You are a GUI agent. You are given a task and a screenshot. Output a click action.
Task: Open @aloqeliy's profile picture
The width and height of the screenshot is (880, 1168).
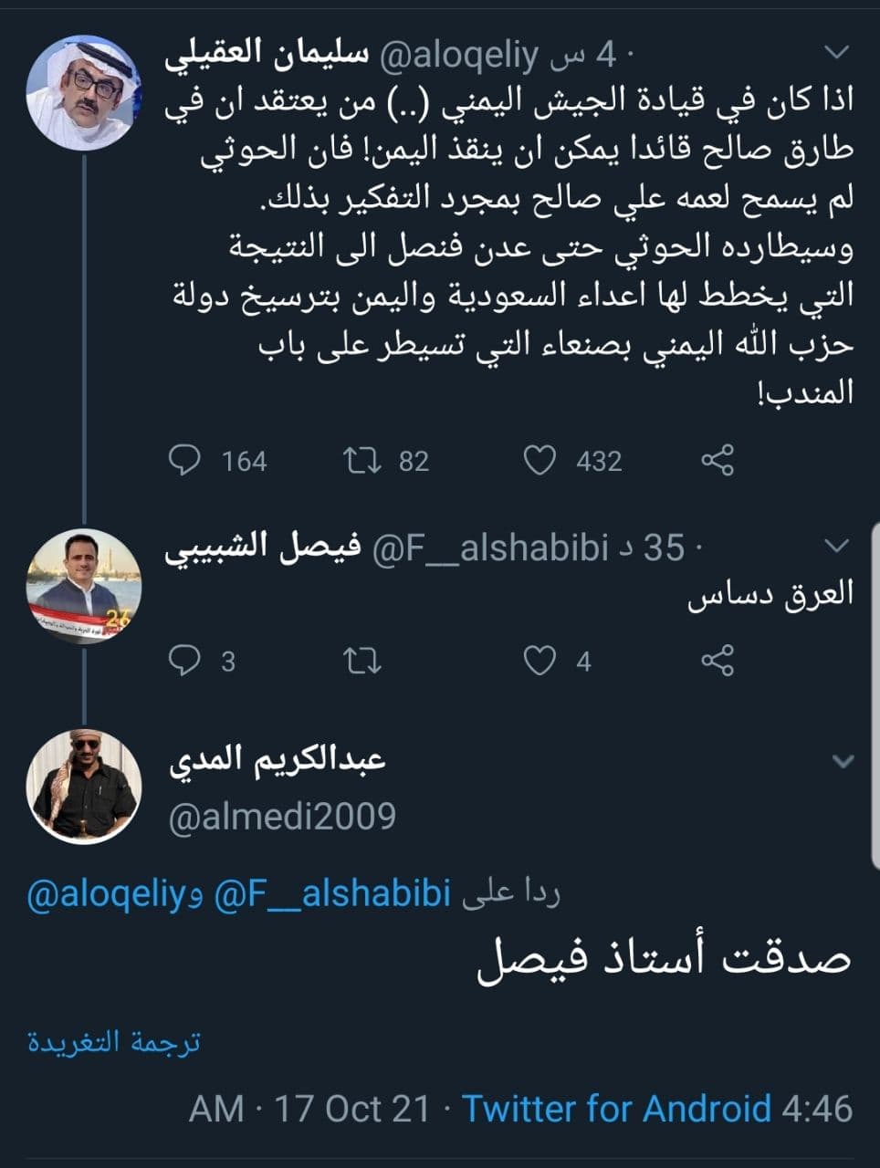click(83, 86)
